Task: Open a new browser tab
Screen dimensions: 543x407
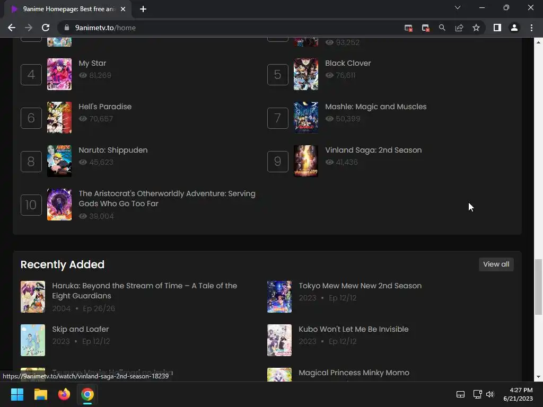Action: tap(143, 9)
